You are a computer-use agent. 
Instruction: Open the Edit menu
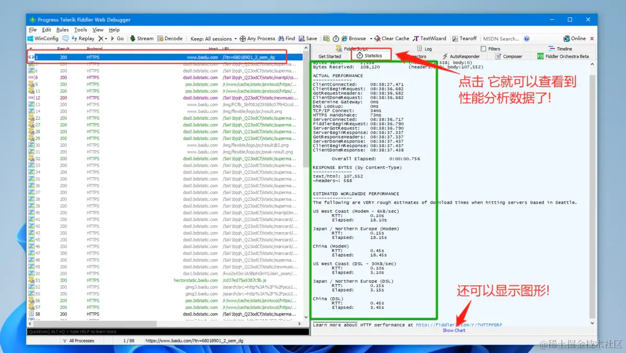pos(46,30)
